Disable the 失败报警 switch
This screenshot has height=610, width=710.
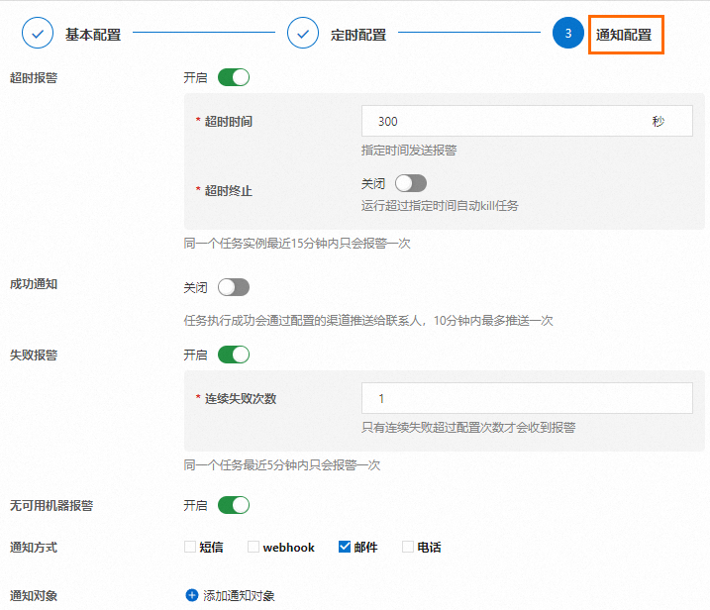[234, 355]
